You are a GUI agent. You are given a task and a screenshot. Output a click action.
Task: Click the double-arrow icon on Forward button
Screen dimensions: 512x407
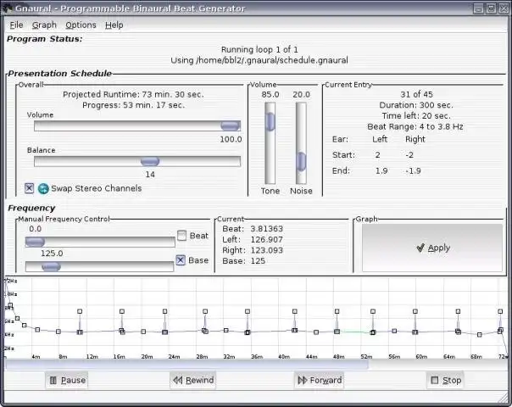[303, 380]
